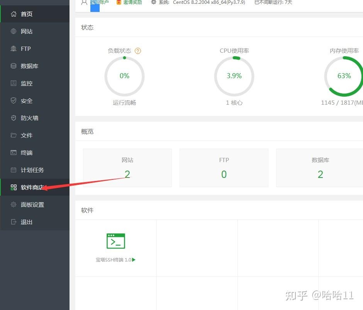363x310 pixels.
Task: Open the 监控 monitoring icon
Action: click(x=13, y=83)
